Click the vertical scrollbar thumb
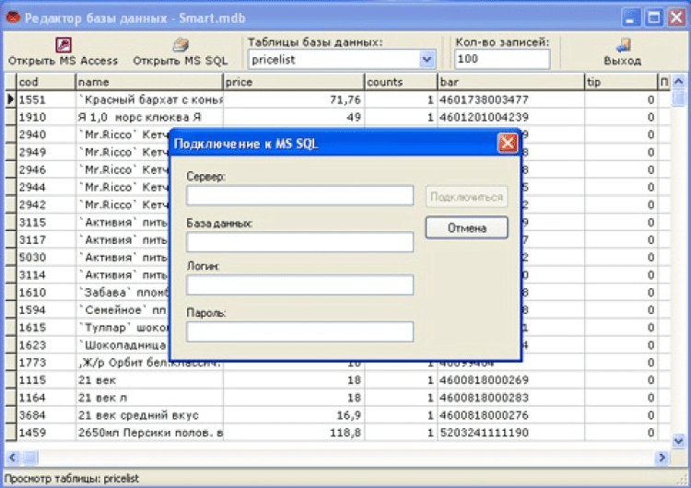The width and height of the screenshot is (691, 488). [x=679, y=98]
